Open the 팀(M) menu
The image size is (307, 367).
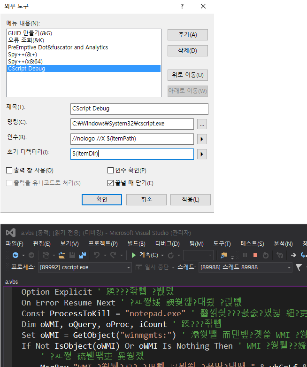click(196, 244)
